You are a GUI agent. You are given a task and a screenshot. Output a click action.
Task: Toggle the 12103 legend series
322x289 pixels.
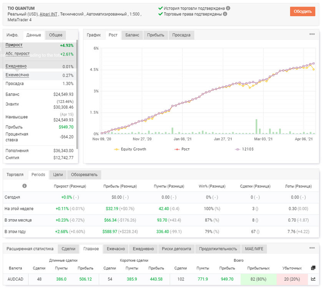pyautogui.click(x=244, y=149)
